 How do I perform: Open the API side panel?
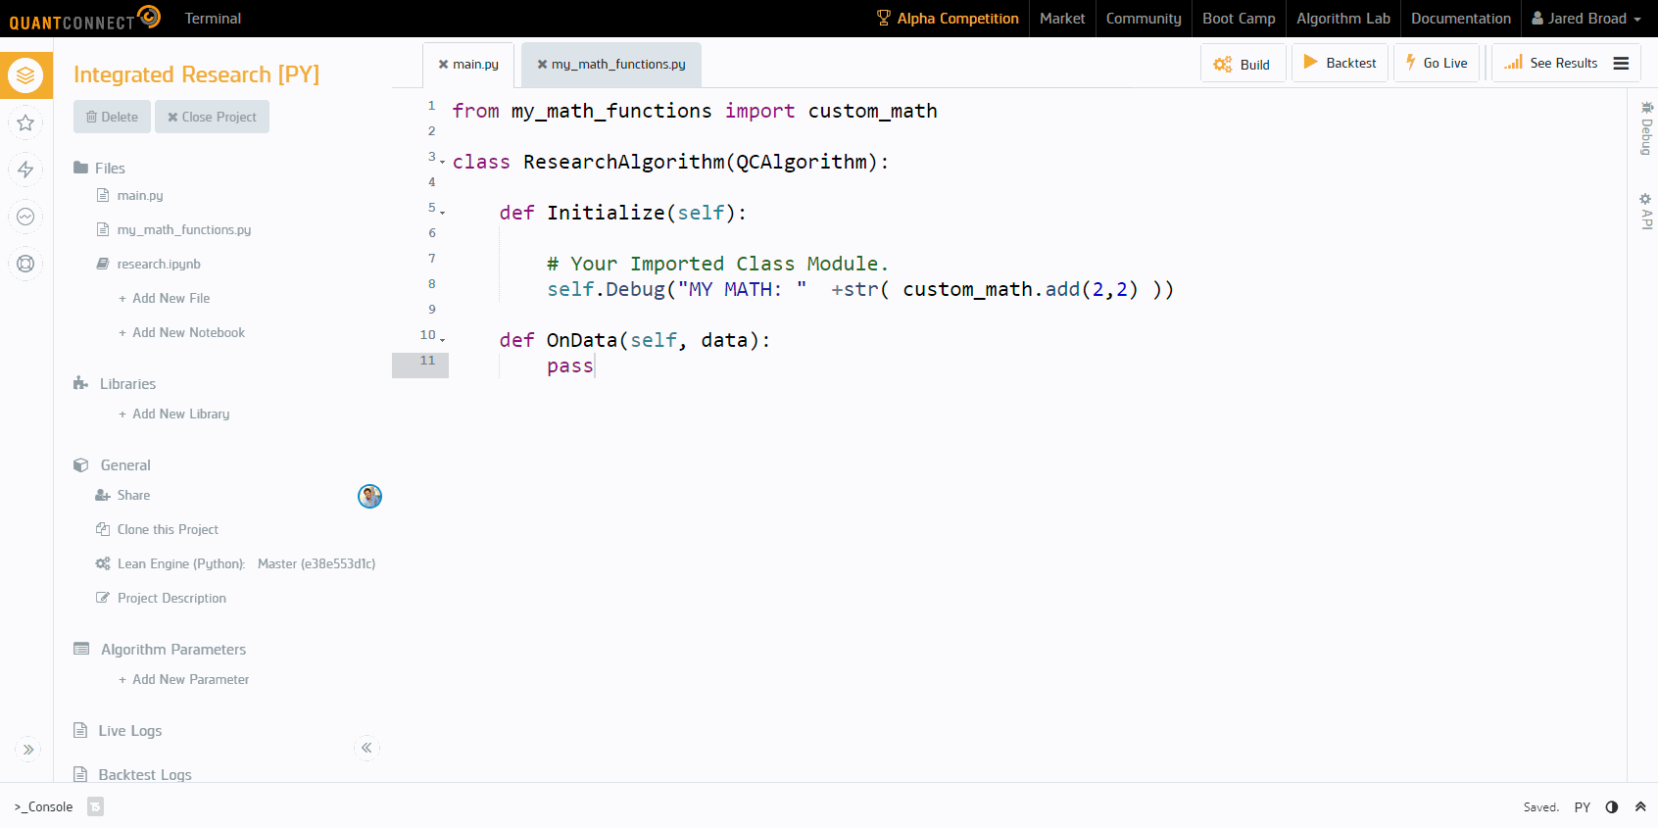click(1646, 212)
